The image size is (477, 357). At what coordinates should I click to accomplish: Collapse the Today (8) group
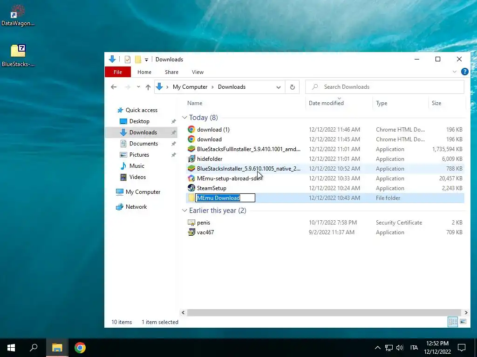(x=184, y=118)
